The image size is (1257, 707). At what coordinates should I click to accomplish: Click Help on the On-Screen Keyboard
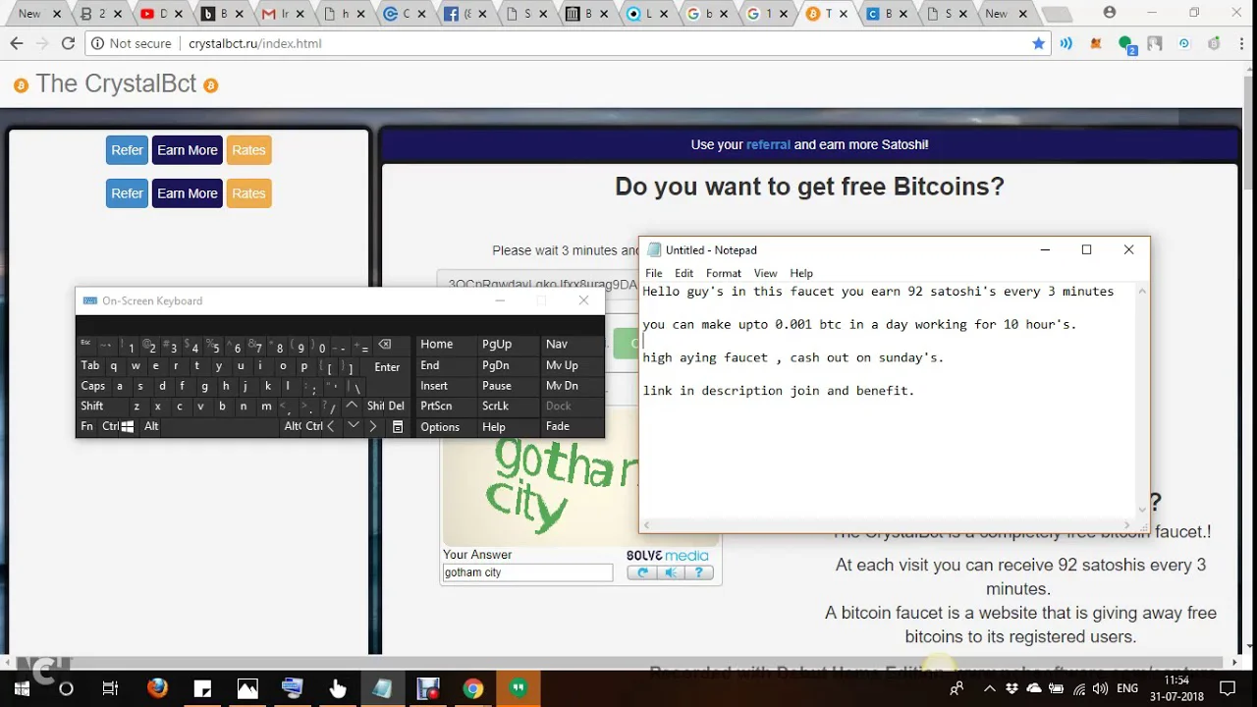(509, 427)
